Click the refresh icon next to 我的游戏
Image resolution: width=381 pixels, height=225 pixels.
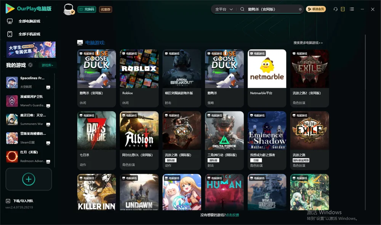30,65
